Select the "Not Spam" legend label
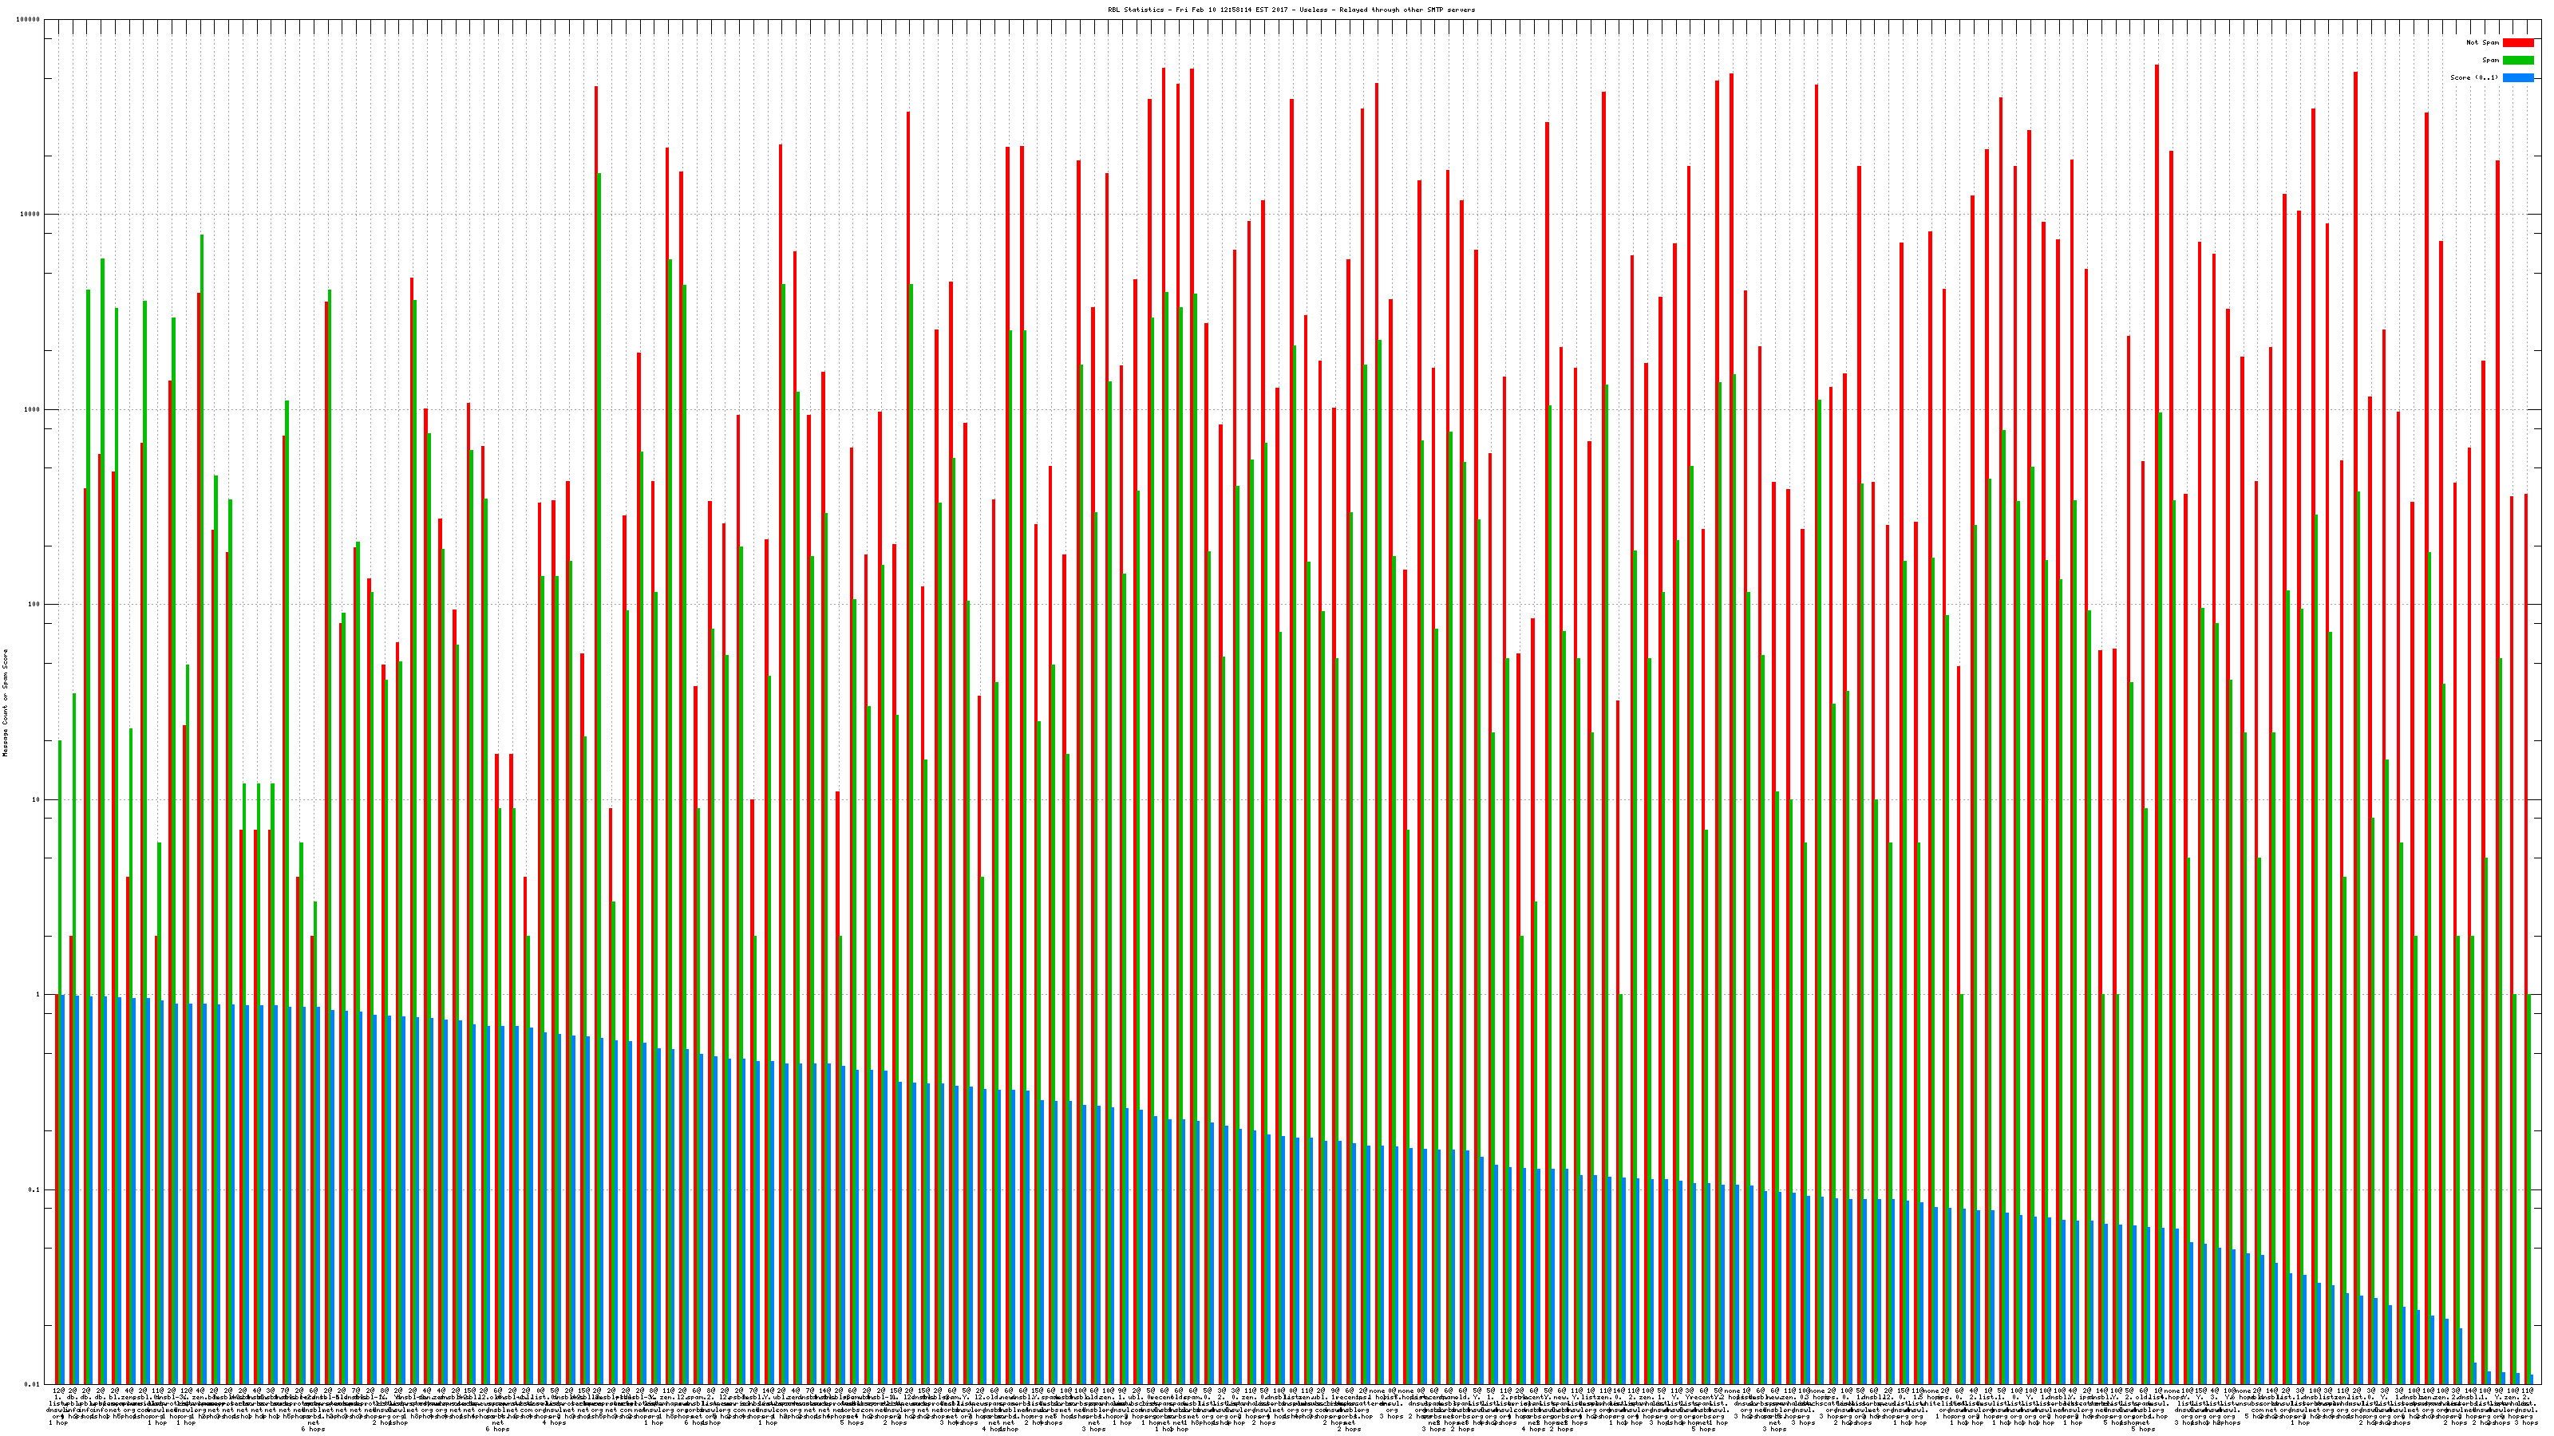This screenshot has width=2554, height=1436. point(2483,42)
